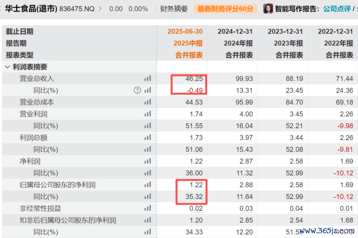Image resolution: width=358 pixels, height=238 pixels.
Task: Click 2022 operating profit growth -9.98
Action: (346, 126)
